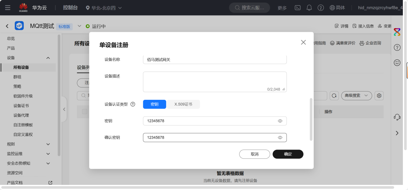Collapse the 设备 section in the sidebar
408x190 pixels.
[x=48, y=58]
